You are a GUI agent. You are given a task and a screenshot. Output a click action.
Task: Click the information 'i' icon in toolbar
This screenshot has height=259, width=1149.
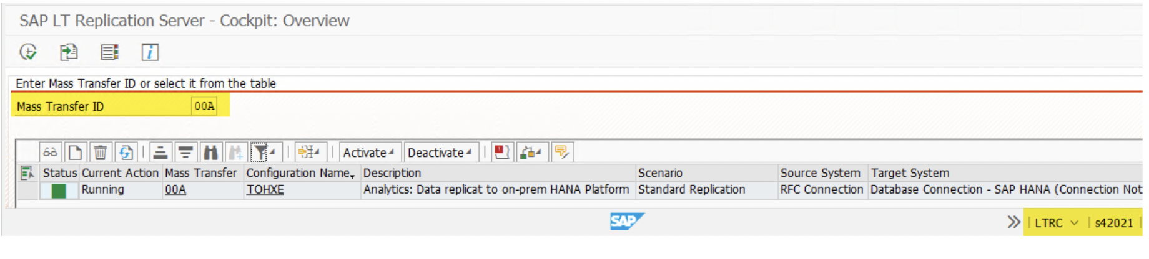click(x=150, y=52)
